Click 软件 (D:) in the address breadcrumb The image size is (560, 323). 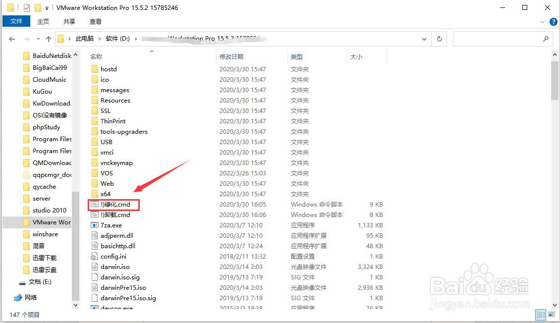[118, 39]
